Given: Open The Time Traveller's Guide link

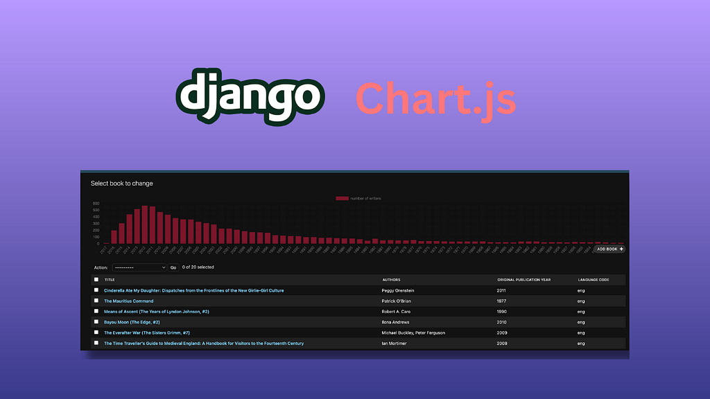Looking at the screenshot, I should coord(204,344).
